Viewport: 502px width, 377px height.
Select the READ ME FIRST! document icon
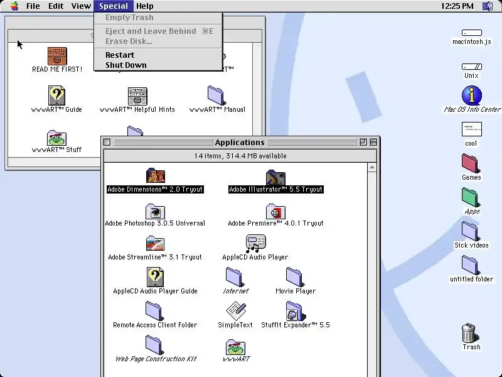(x=57, y=56)
